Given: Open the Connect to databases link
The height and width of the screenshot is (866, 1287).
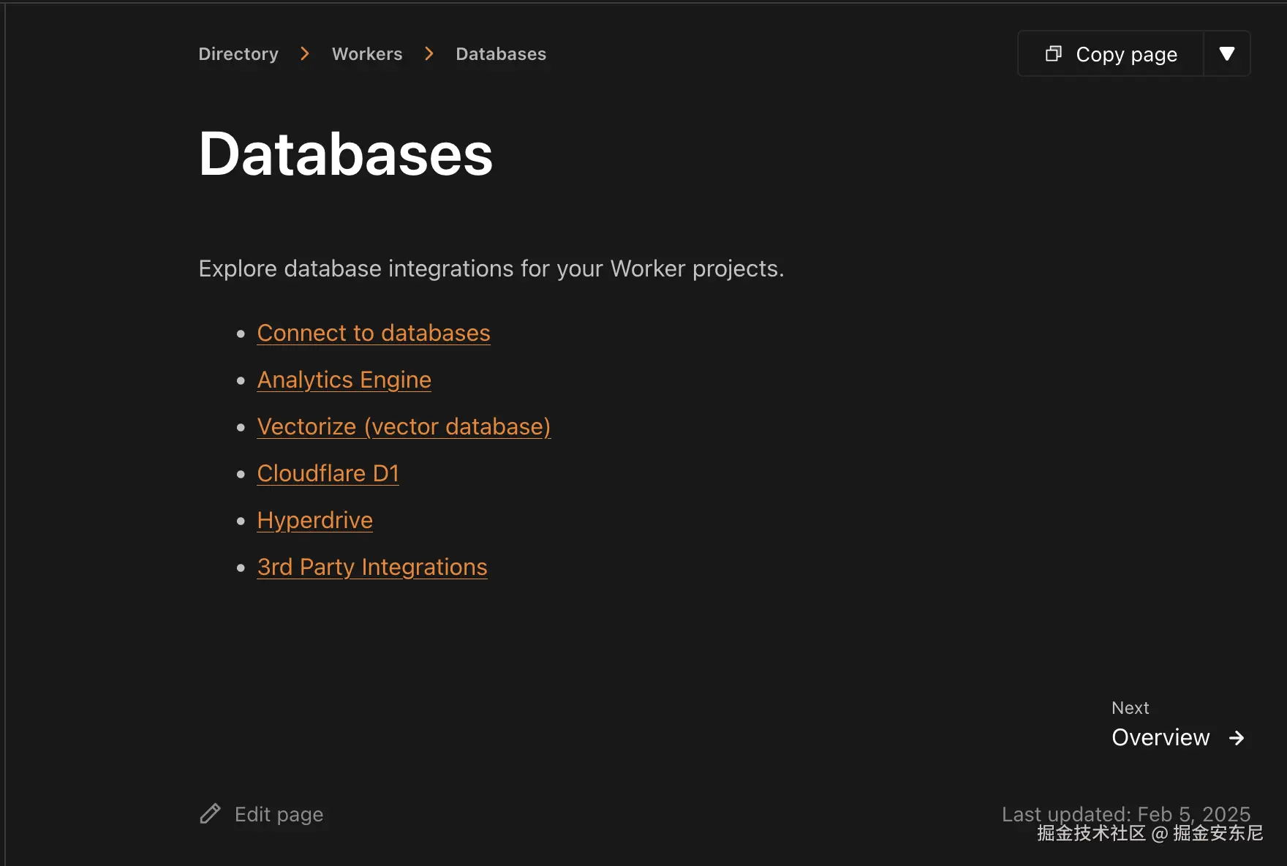Looking at the screenshot, I should (374, 333).
